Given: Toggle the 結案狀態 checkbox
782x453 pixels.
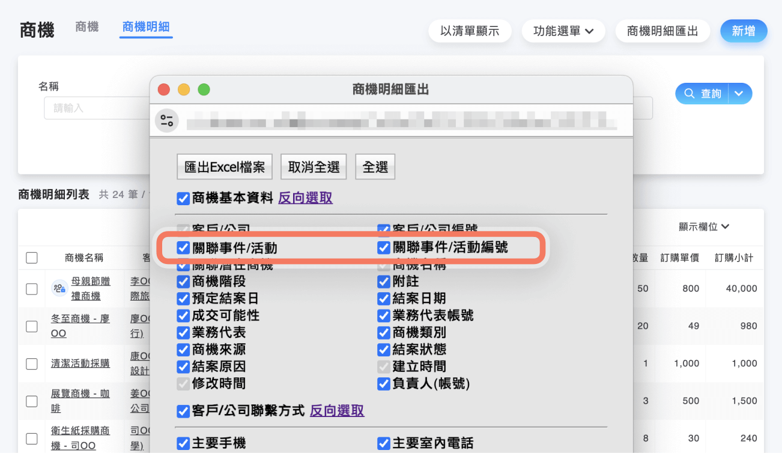Looking at the screenshot, I should coord(384,349).
